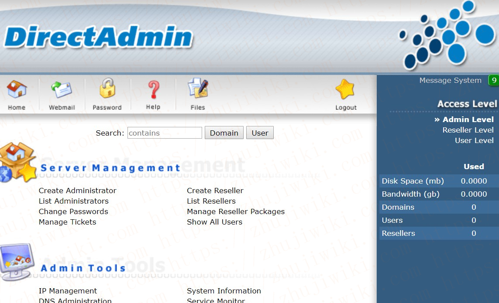The image size is (499, 303).
Task: Select the Files label in toolbar
Action: point(198,107)
